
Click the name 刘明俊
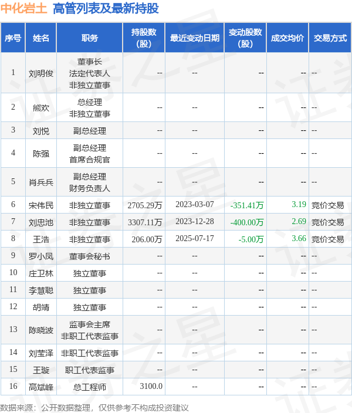(x=41, y=73)
